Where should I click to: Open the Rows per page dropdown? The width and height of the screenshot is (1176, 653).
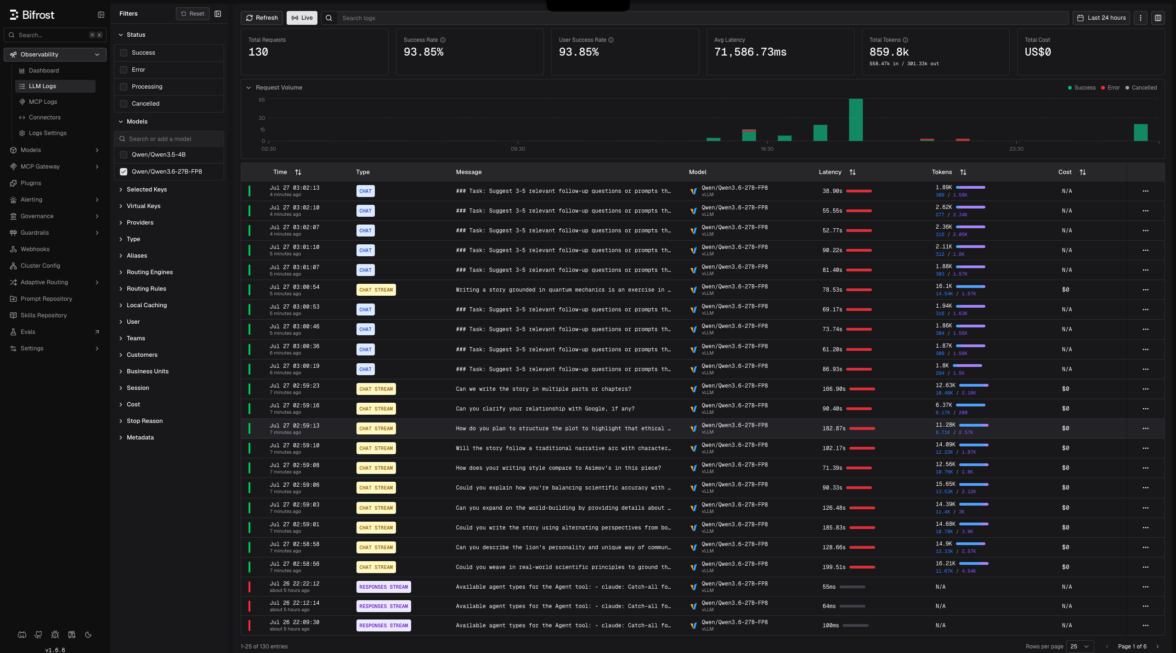coord(1080,647)
